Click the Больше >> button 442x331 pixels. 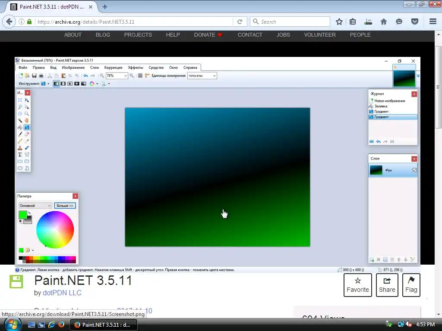(65, 206)
